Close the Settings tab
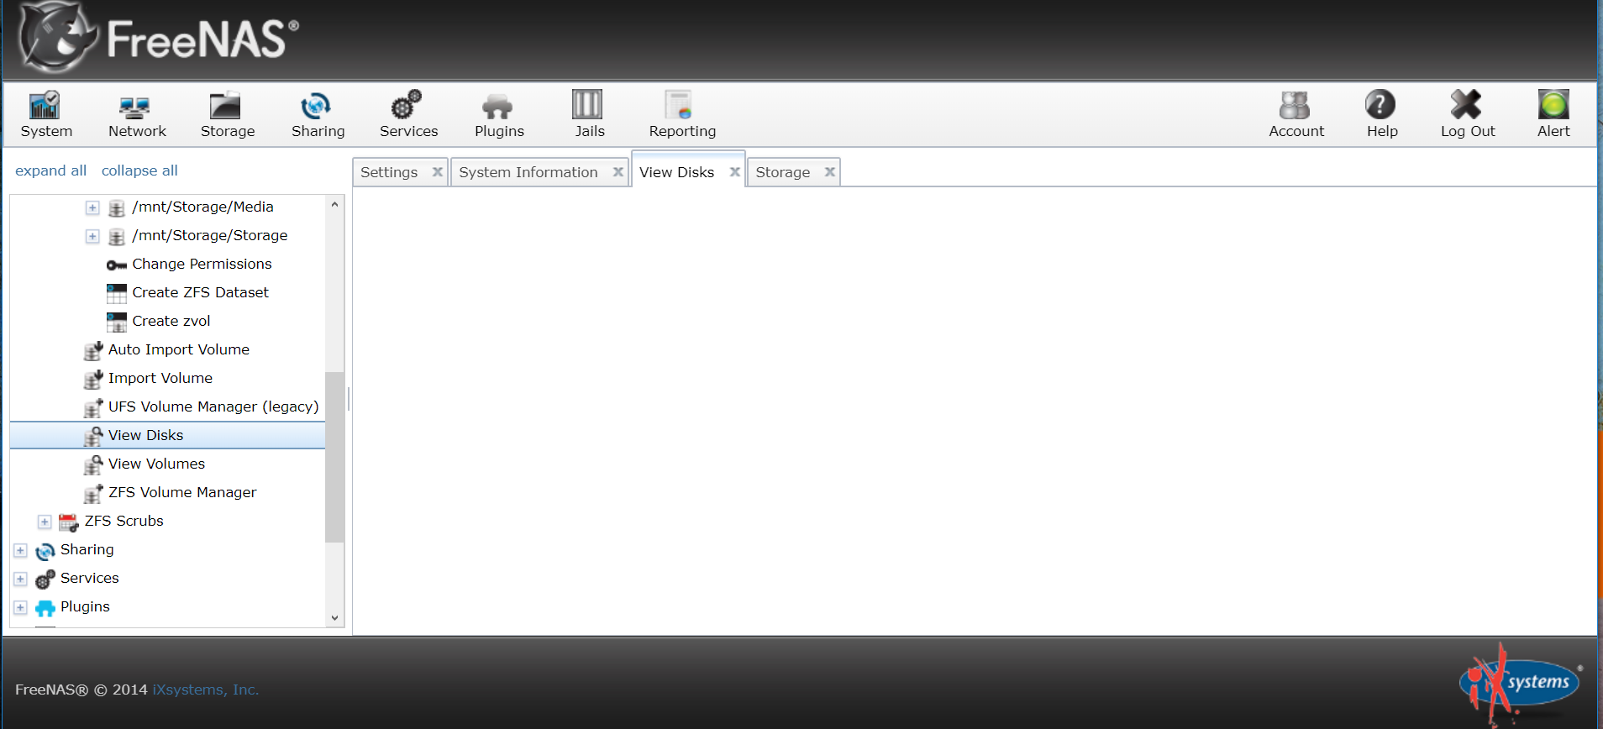This screenshot has width=1603, height=729. [437, 171]
